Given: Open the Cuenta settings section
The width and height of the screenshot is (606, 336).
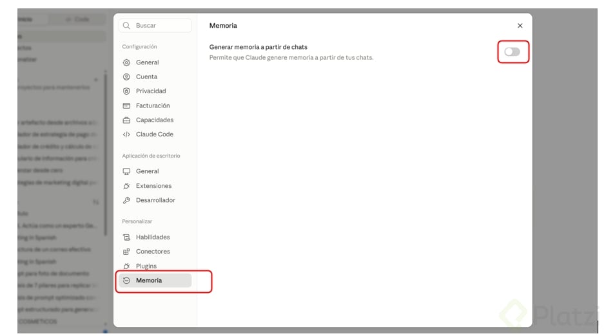Looking at the screenshot, I should click(155, 77).
